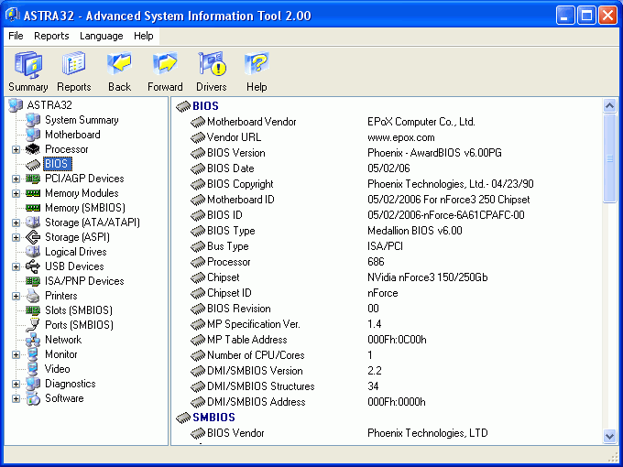Click the chip icon beside Vendor URL
The image size is (623, 467).
point(198,137)
